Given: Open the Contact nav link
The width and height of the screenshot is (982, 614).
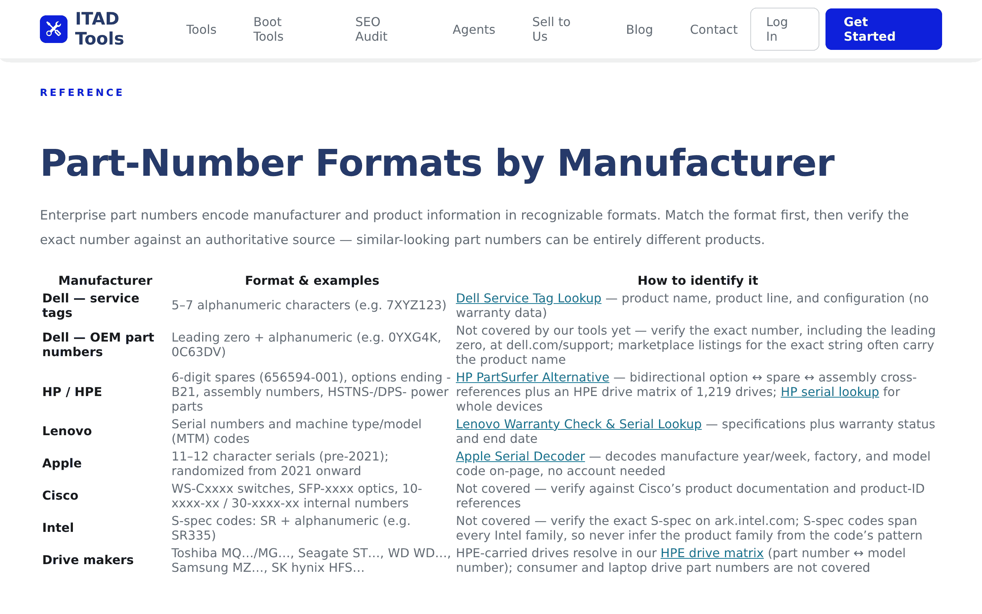Looking at the screenshot, I should pos(713,29).
